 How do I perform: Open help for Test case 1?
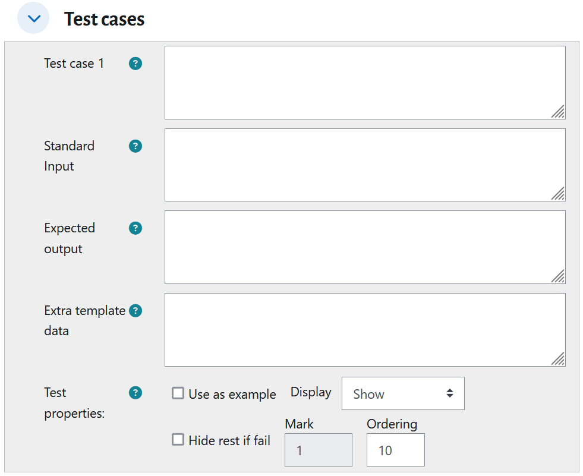135,64
